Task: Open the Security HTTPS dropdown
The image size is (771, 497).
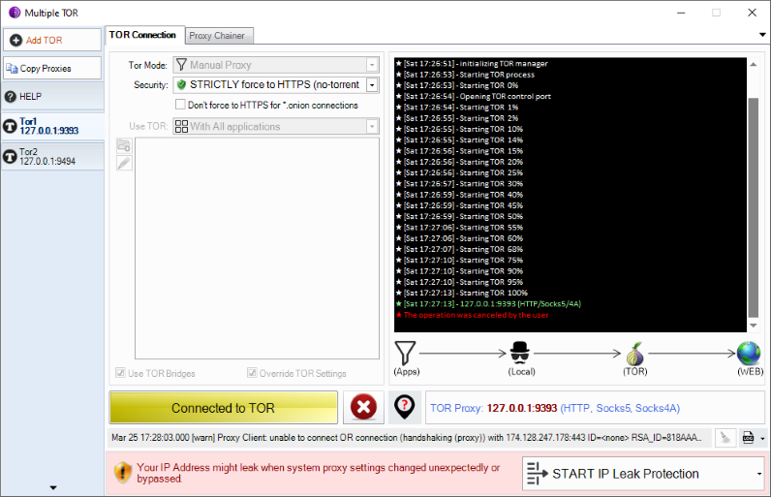Action: (x=276, y=85)
